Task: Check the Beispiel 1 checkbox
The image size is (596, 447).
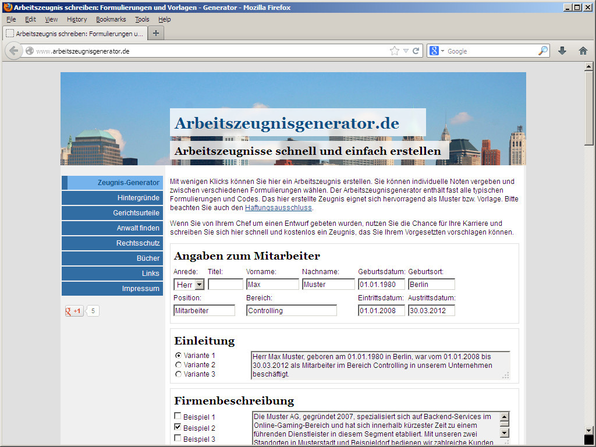Action: [178, 416]
